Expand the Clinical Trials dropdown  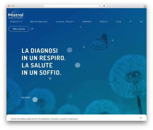[x=65, y=22]
